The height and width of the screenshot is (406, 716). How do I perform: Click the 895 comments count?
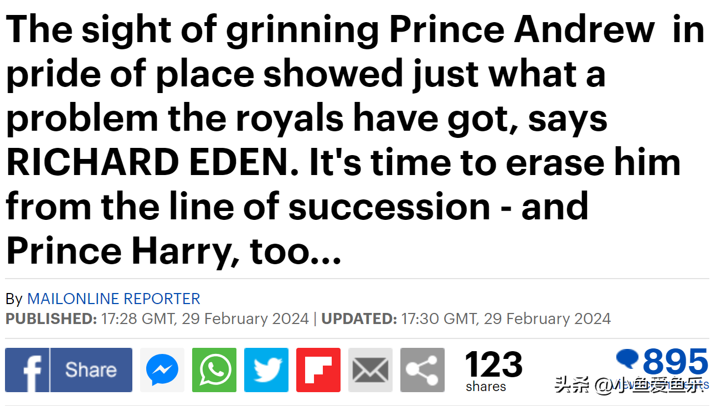(675, 362)
